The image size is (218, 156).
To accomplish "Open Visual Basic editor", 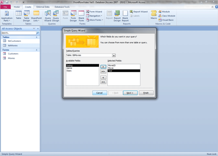I will [166, 20].
